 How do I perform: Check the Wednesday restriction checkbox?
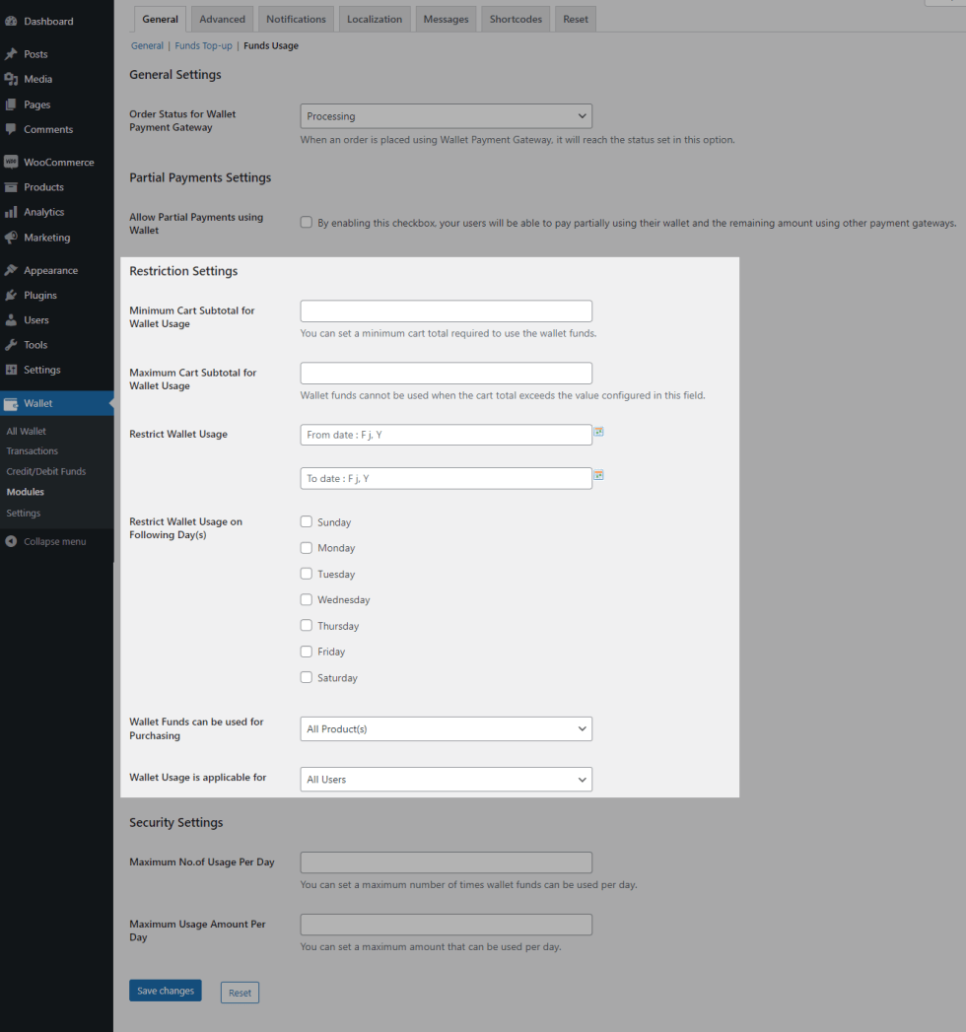coord(306,599)
